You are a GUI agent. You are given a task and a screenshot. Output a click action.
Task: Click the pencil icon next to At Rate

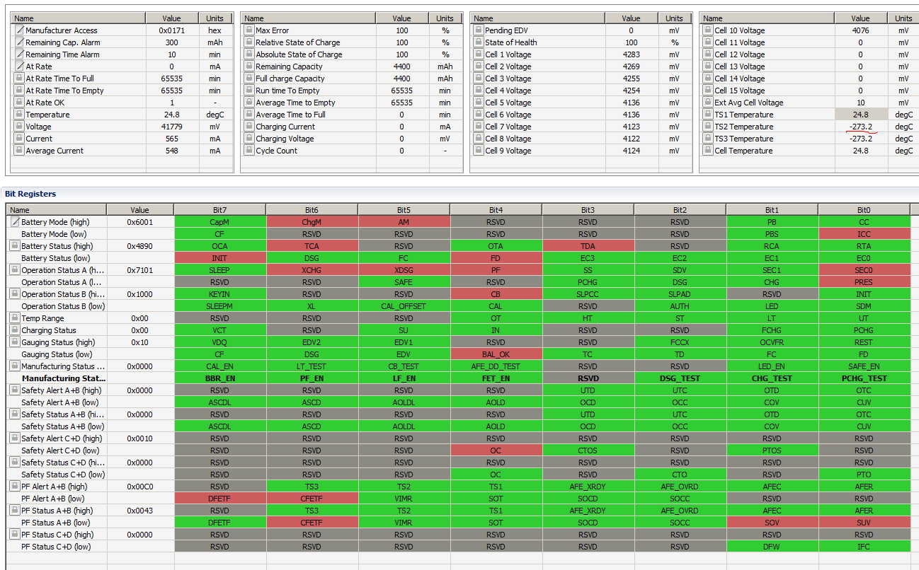20,66
